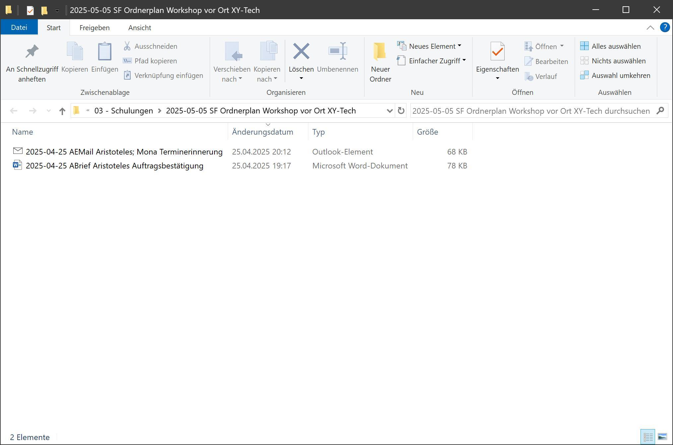This screenshot has height=445, width=673.
Task: Click Pfad kopieren
Action: 150,61
